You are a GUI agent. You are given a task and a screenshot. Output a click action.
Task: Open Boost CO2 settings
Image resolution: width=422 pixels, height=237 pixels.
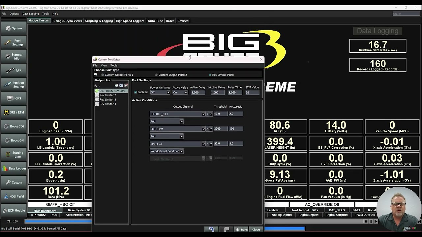point(14,126)
